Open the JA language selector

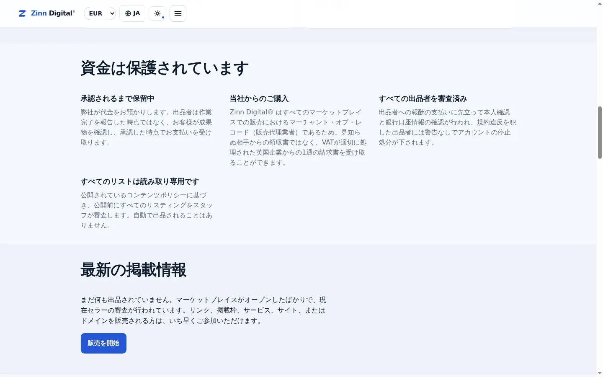tap(132, 13)
